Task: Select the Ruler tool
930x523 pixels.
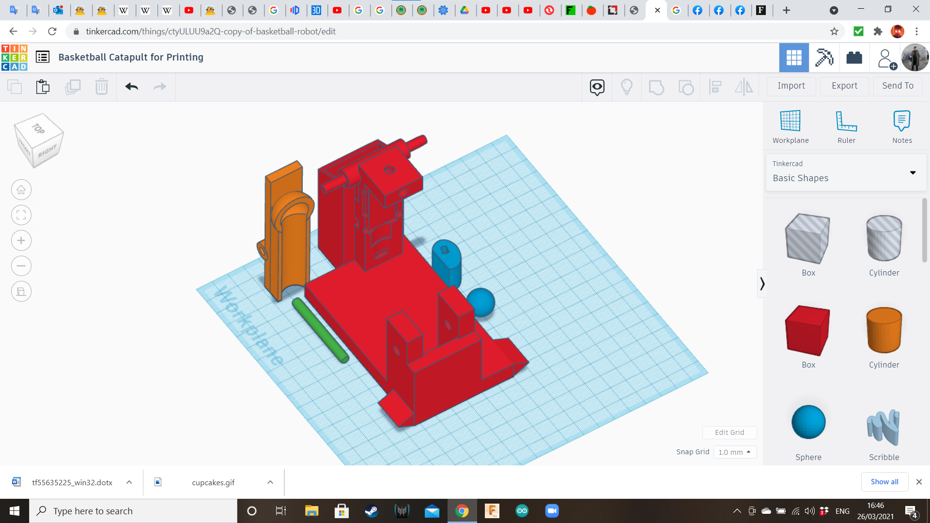Action: coord(847,126)
